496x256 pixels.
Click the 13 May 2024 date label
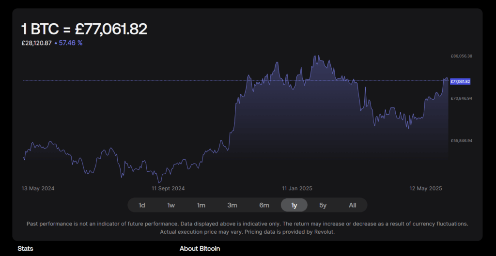[x=38, y=188]
